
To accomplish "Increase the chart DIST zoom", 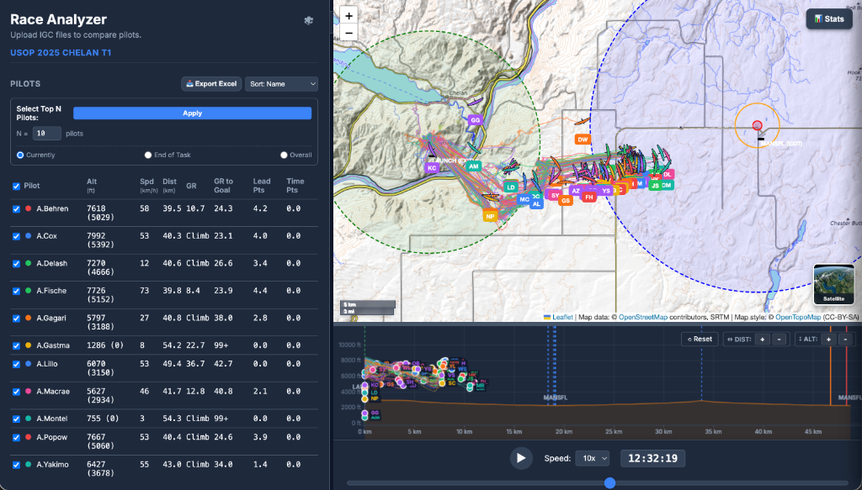I will pyautogui.click(x=762, y=340).
